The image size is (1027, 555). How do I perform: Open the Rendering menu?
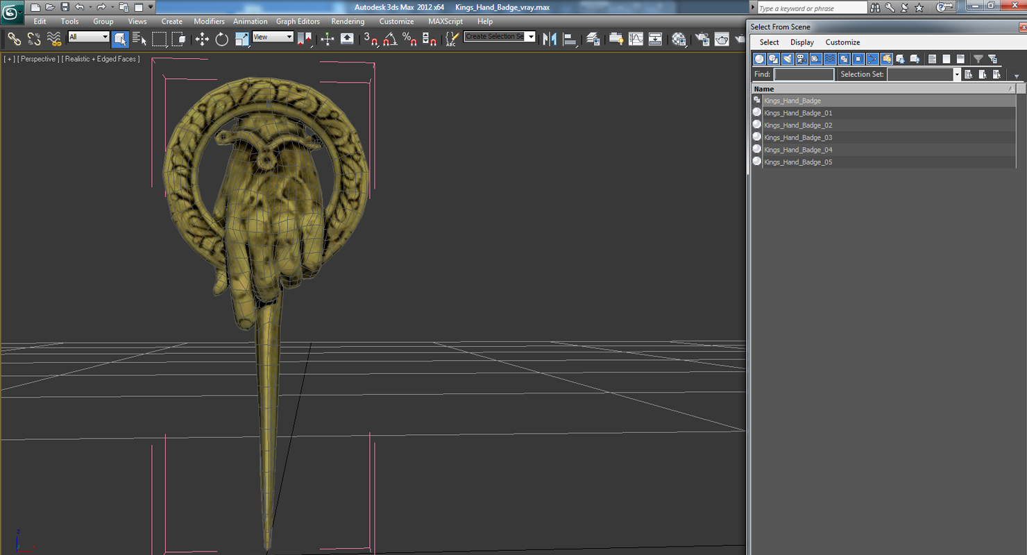348,22
